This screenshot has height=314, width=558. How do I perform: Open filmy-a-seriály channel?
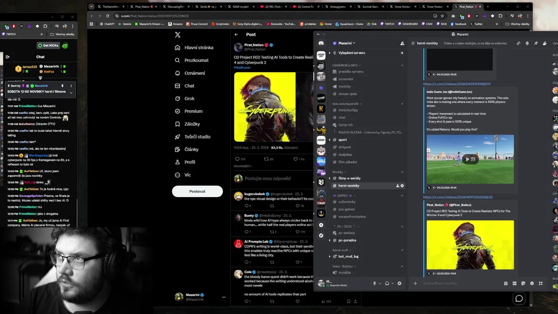(349, 178)
